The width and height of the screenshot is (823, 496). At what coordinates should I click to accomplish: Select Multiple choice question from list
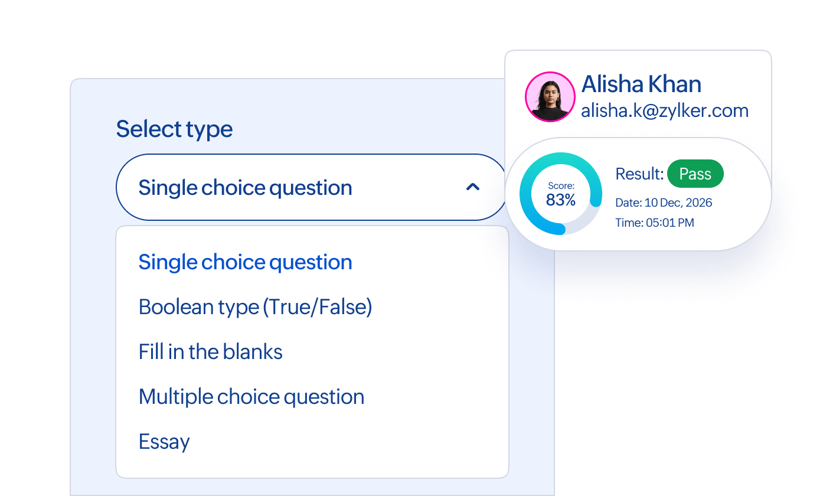point(251,397)
